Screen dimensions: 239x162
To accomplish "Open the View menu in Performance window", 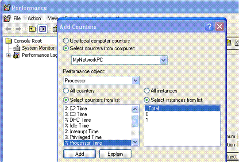I will pyautogui.click(x=53, y=19).
